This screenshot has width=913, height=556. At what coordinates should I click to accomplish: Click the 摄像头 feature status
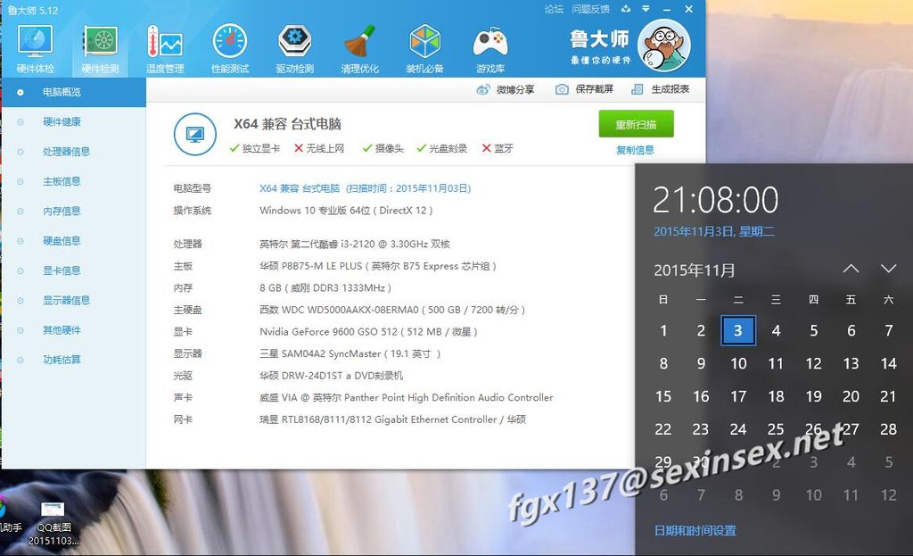pos(382,149)
